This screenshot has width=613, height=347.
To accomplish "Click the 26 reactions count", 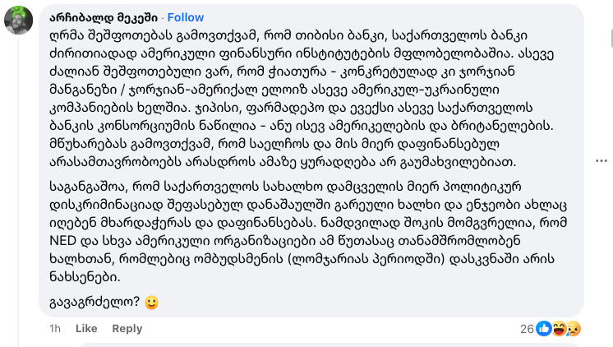I will point(527,328).
